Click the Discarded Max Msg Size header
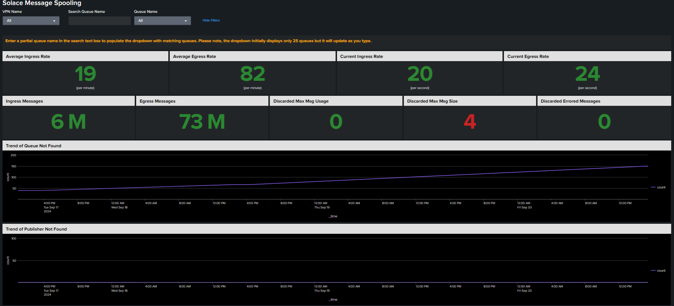Screen dimensions: 674x306 pyautogui.click(x=470, y=101)
